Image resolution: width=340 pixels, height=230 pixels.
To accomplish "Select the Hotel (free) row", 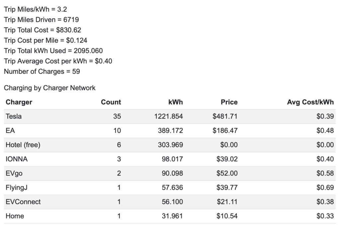I will coord(170,145).
